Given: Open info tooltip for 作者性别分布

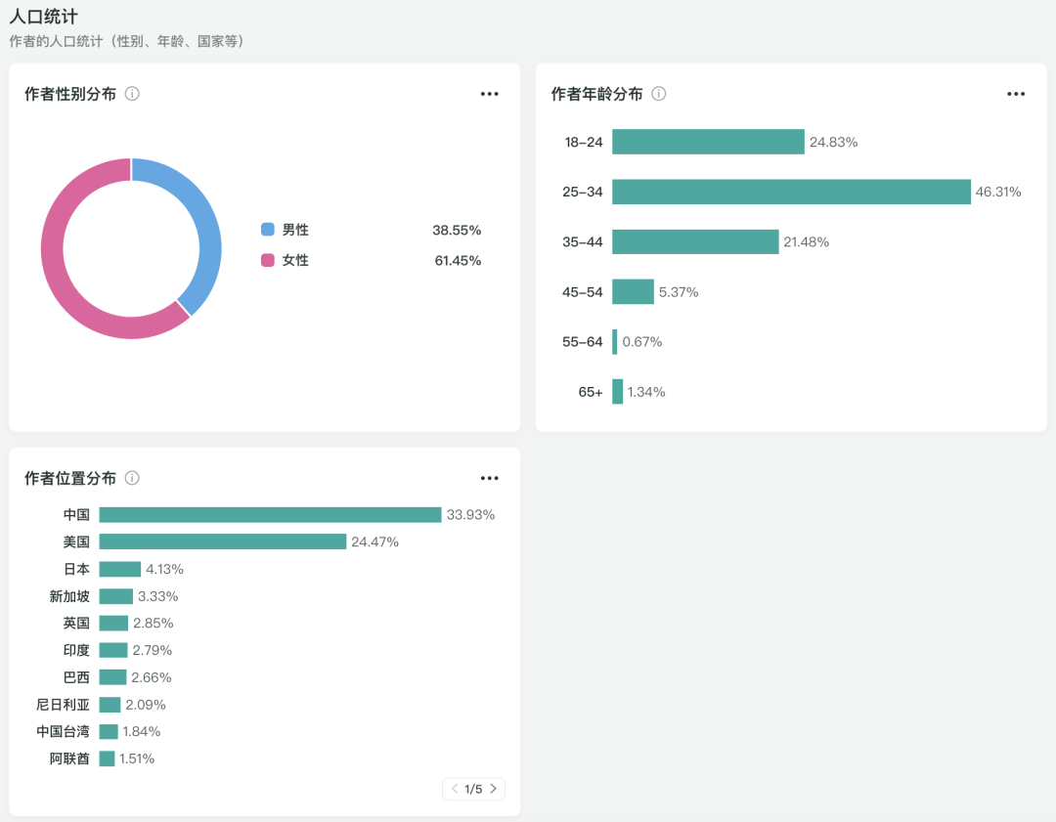Looking at the screenshot, I should [132, 94].
